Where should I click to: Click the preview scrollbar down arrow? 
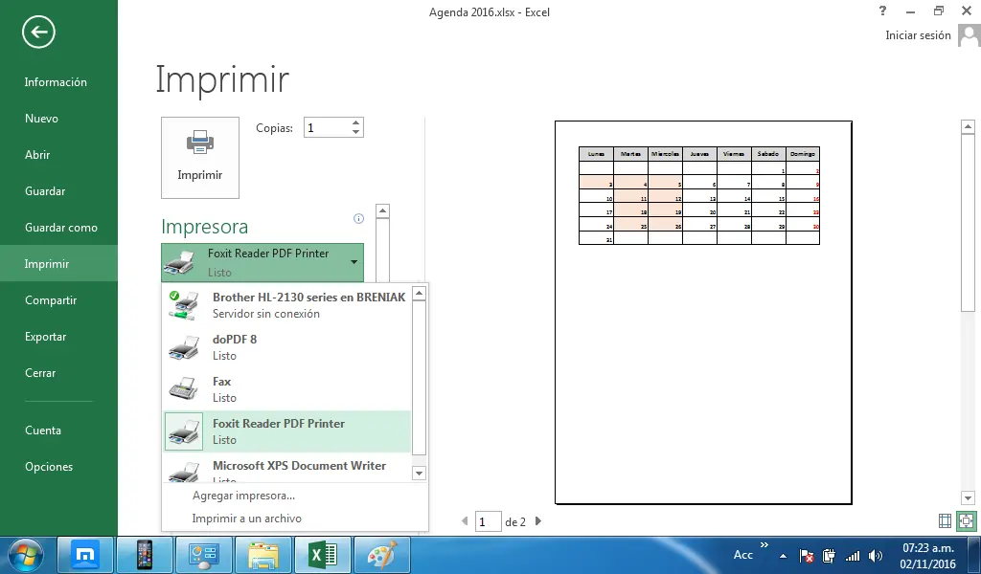(968, 497)
